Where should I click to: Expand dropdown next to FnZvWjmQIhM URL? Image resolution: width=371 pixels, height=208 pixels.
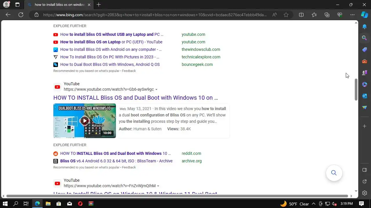158,186
